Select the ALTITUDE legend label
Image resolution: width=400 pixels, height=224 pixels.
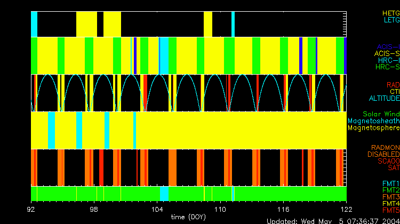[x=384, y=99]
